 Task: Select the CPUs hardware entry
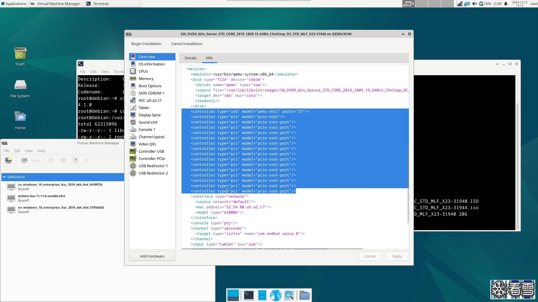pos(143,71)
